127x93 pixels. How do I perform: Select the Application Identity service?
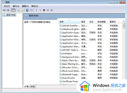[x=89, y=36]
